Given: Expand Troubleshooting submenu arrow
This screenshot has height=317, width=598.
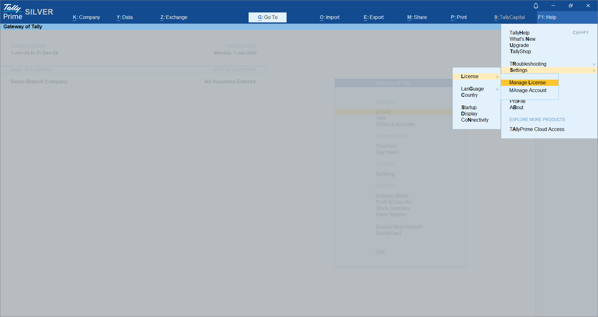Looking at the screenshot, I should [x=594, y=64].
